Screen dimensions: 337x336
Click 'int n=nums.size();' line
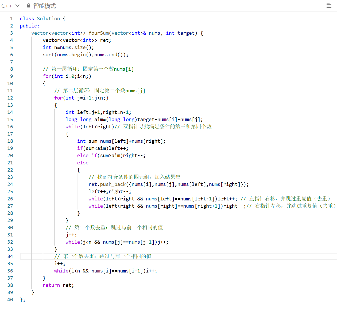click(68, 48)
